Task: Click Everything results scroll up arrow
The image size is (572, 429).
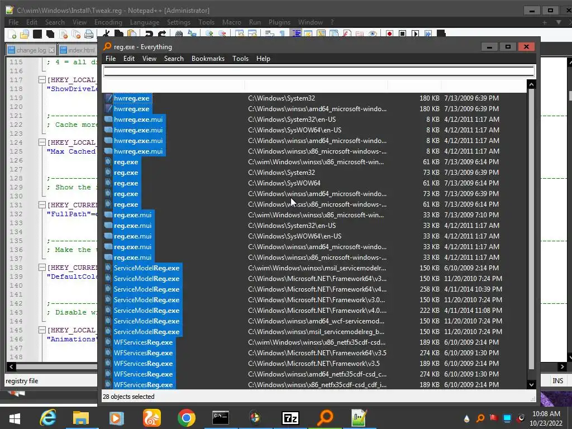Action: click(x=532, y=85)
